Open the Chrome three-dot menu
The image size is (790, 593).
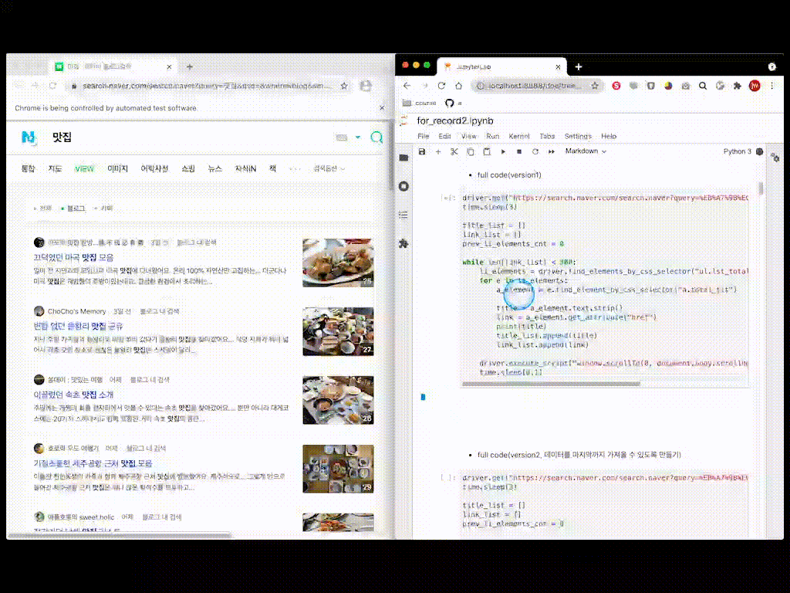tap(771, 86)
